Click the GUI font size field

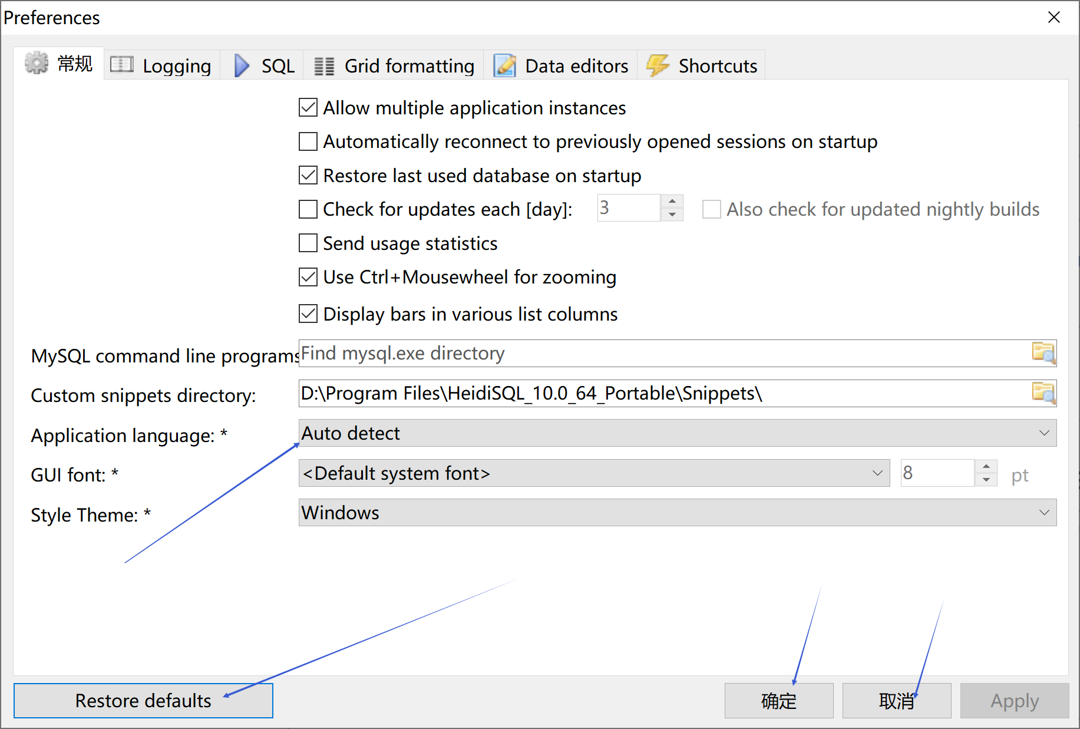tap(937, 473)
